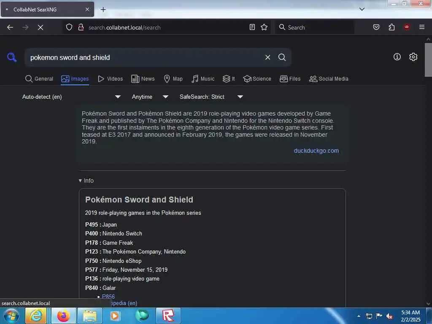Screen dimensions: 432x324
Task: Select the text 'P400 : Nintendo Switch'
Action: 113,233
